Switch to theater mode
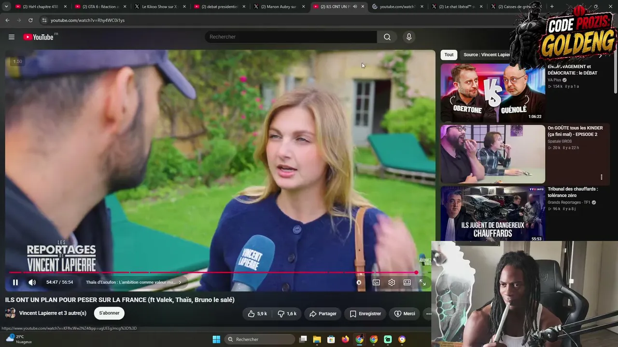618x347 pixels. [x=407, y=282]
